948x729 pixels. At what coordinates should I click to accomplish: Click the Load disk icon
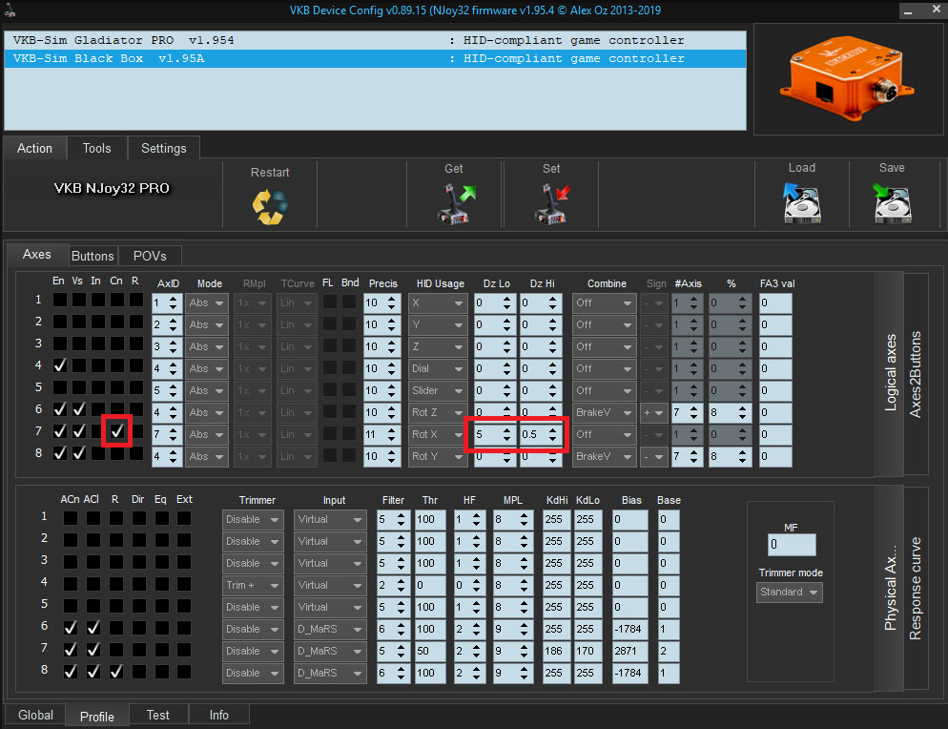[x=802, y=203]
